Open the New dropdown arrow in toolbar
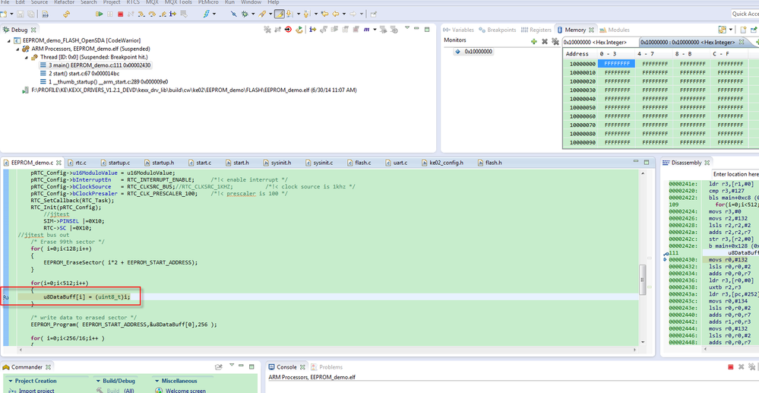759x393 pixels. (11, 14)
